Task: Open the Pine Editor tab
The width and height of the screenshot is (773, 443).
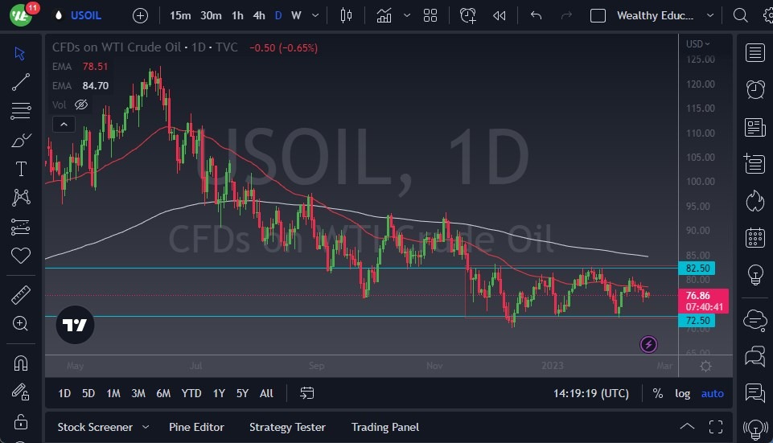Action: coord(196,427)
